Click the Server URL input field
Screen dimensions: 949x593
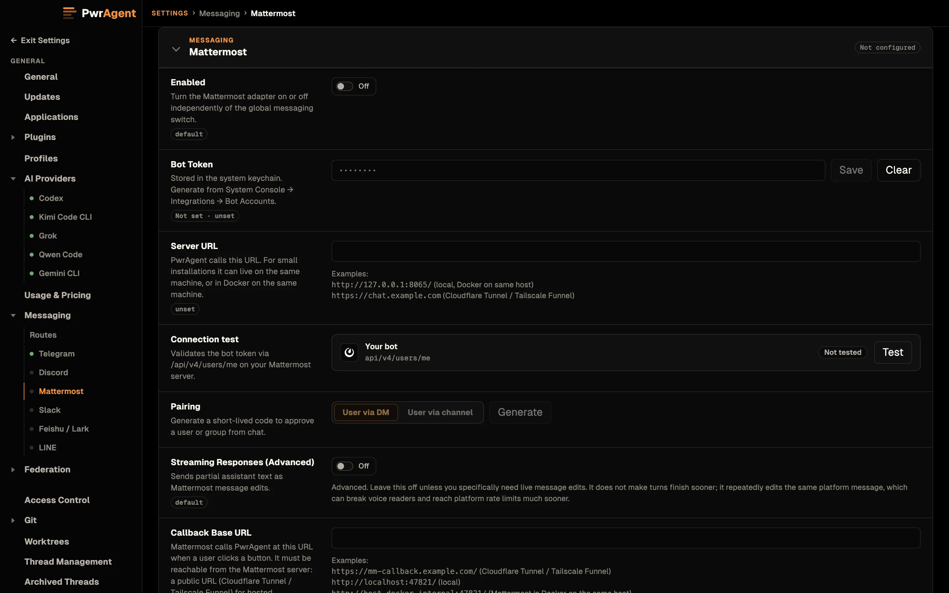[626, 251]
